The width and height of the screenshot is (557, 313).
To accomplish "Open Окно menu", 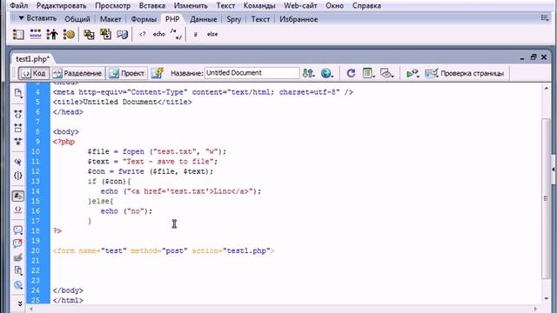I will click(x=334, y=6).
